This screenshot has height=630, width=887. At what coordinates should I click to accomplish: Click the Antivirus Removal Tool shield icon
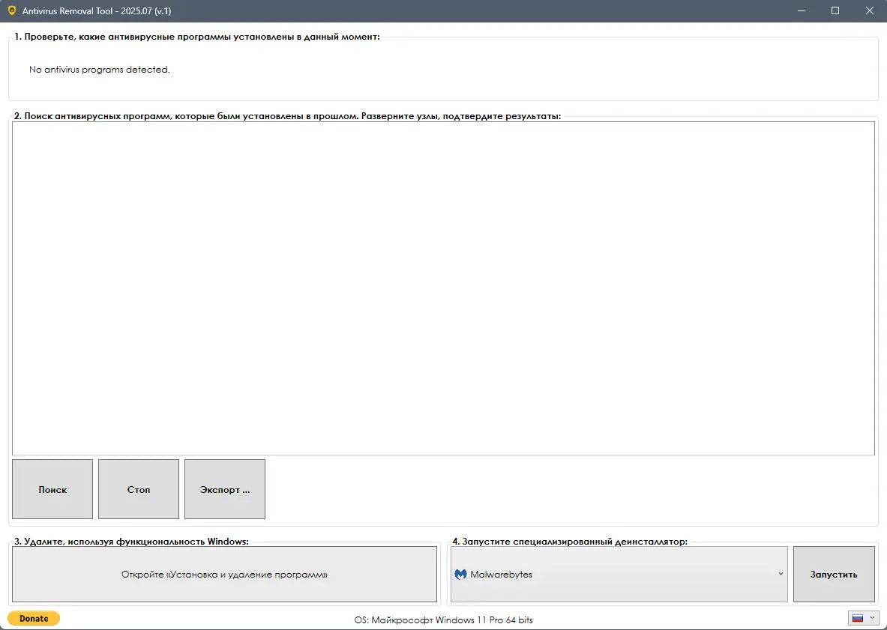click(12, 10)
